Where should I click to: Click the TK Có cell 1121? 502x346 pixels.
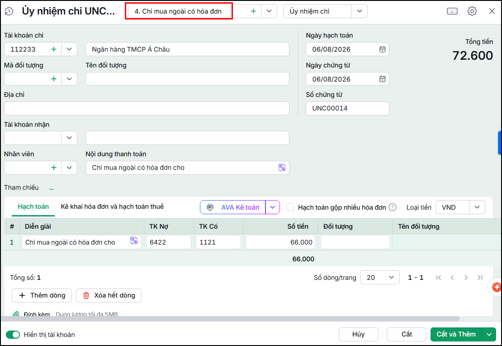[218, 242]
